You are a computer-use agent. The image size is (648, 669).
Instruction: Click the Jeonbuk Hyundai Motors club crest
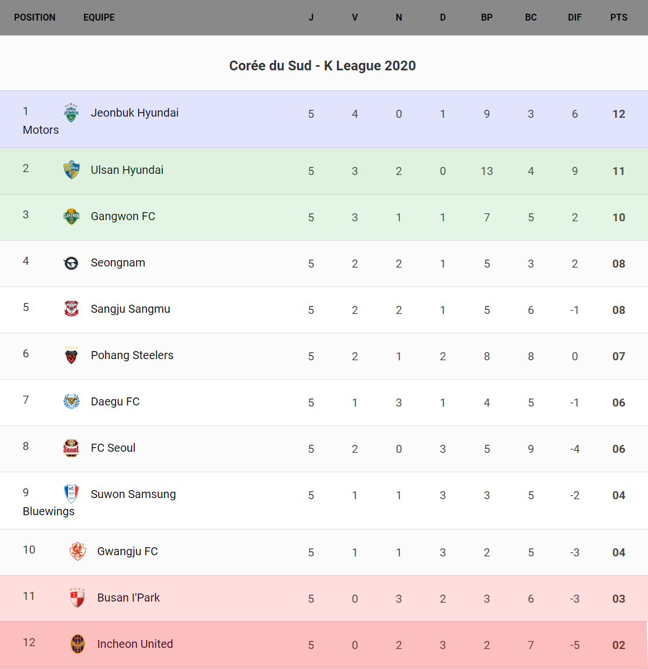(x=71, y=113)
